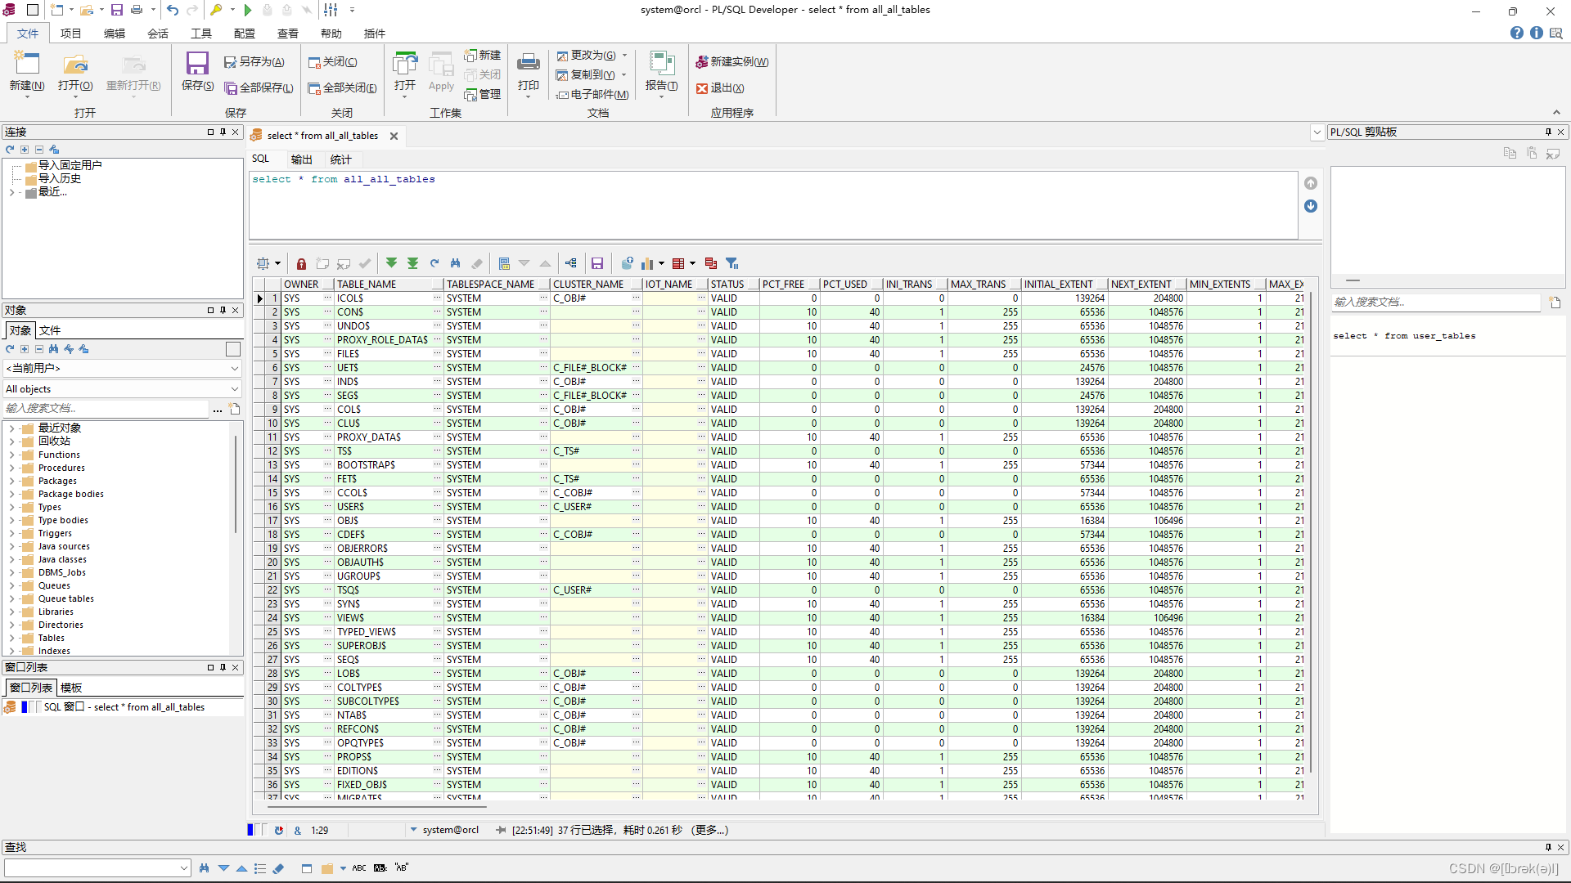Click the object search input field
1571x883 pixels.
point(106,409)
